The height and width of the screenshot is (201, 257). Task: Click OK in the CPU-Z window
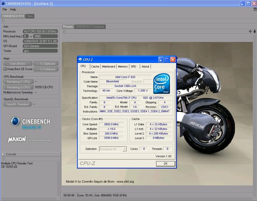click(x=166, y=163)
